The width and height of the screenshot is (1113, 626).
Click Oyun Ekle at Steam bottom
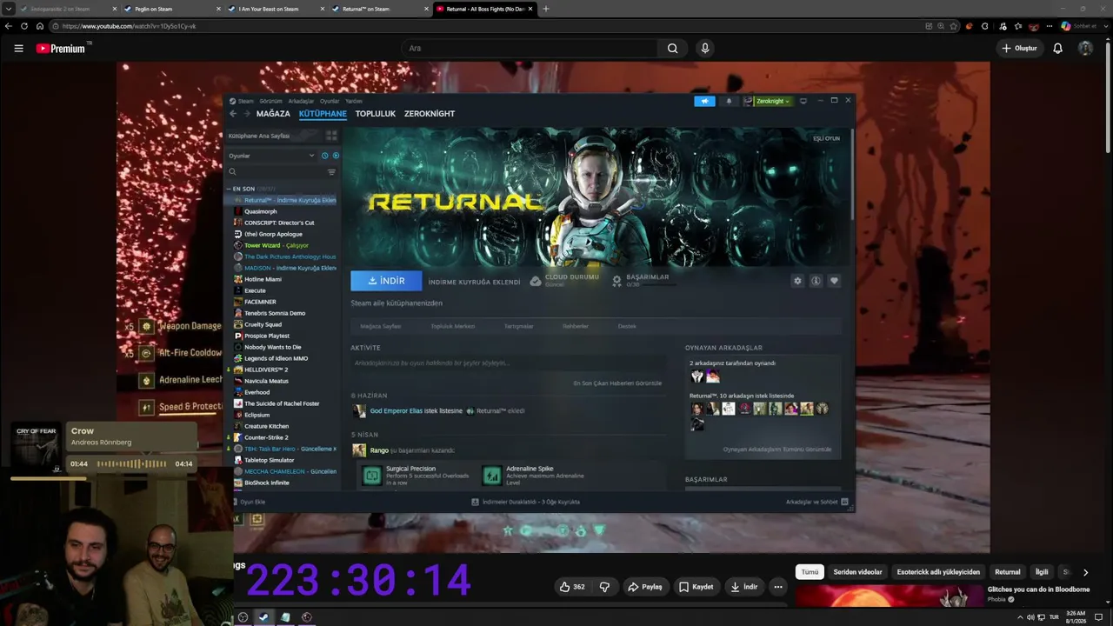point(249,502)
